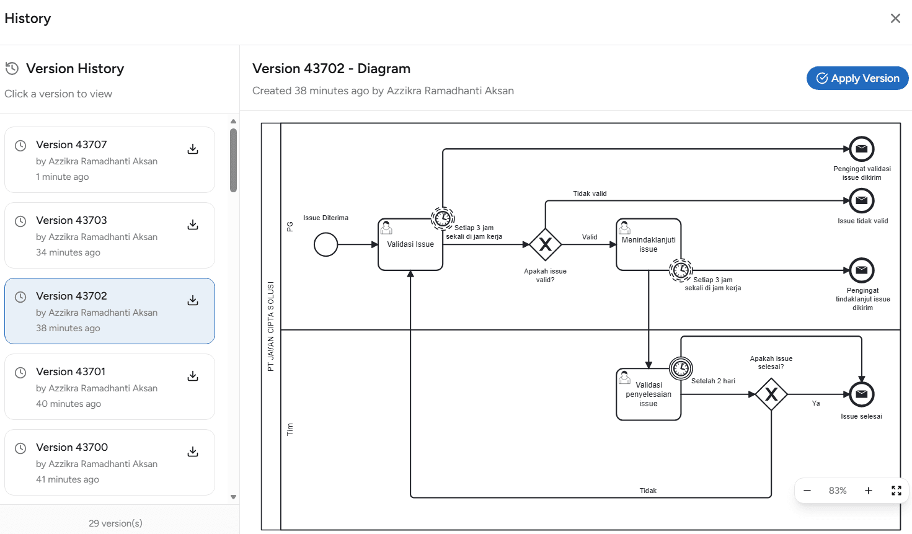Select the Menindaklanjuti issue task box
Screen dimensions: 912x534
point(649,244)
